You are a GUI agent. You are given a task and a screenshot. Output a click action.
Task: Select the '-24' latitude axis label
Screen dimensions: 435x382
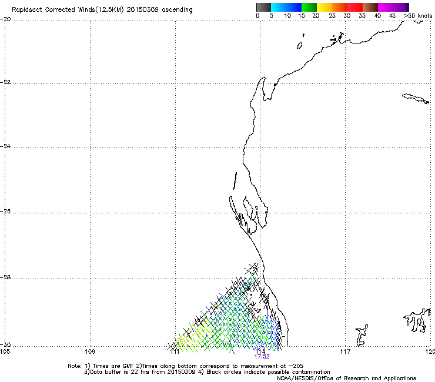[5, 146]
